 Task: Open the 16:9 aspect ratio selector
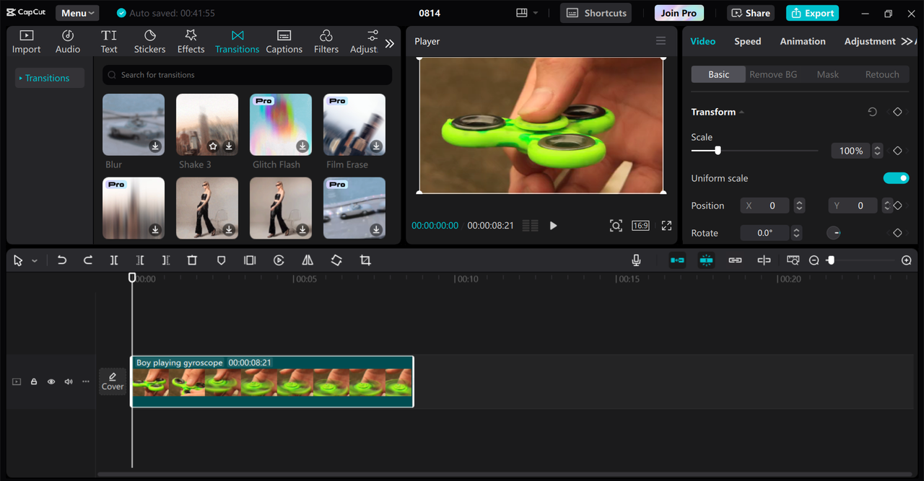[x=640, y=226]
